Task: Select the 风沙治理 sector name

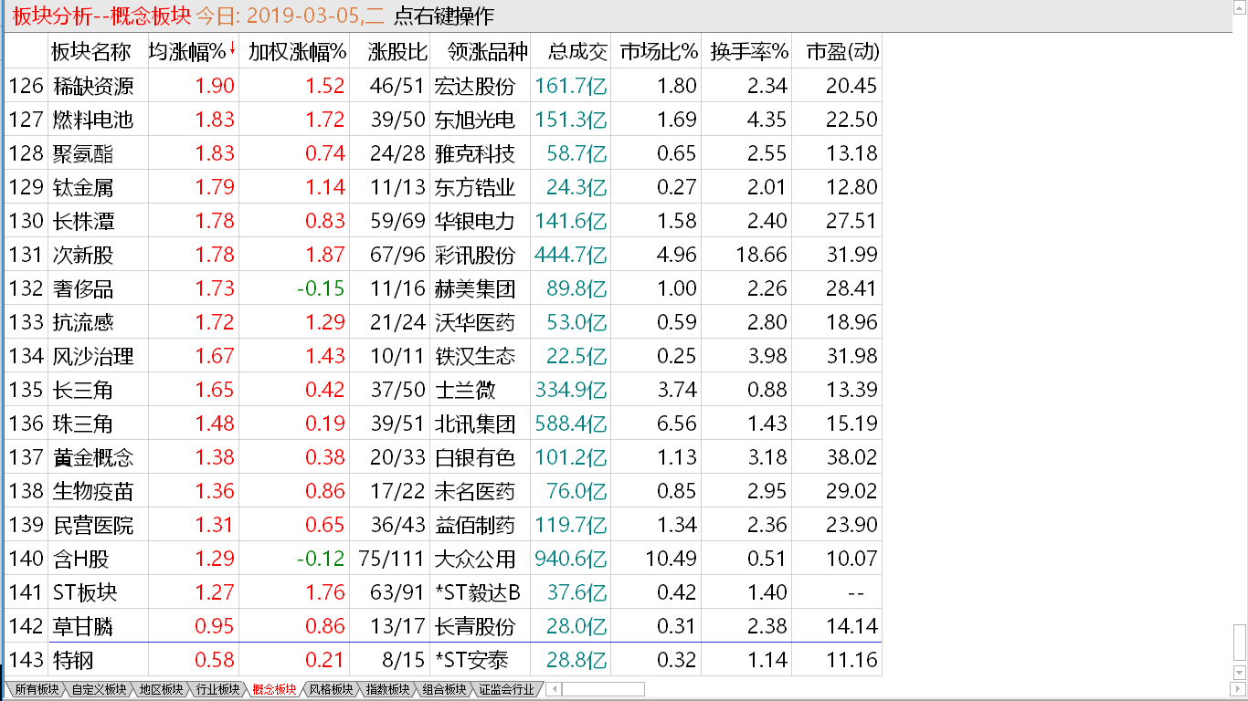Action: point(93,356)
